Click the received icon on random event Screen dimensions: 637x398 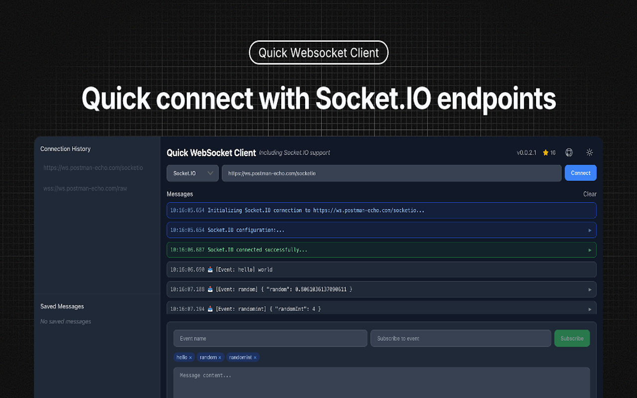click(x=211, y=289)
